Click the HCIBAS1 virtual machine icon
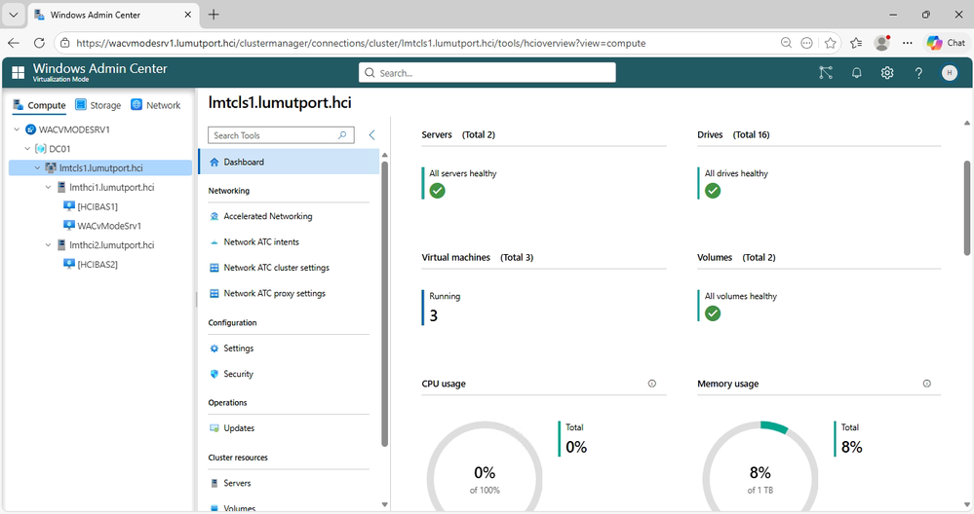The image size is (974, 514). [x=69, y=206]
